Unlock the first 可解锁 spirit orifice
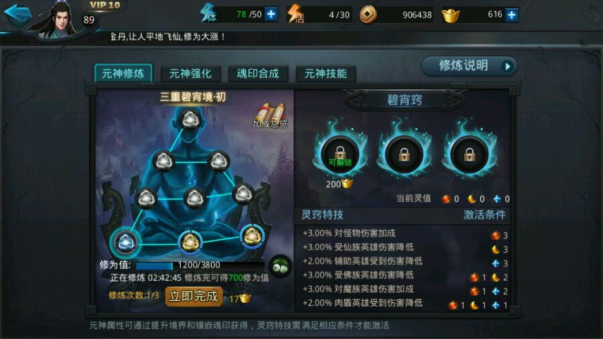 pyautogui.click(x=340, y=155)
